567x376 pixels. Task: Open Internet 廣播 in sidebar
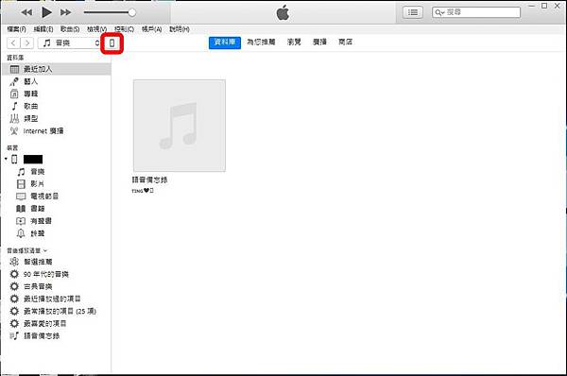click(x=43, y=131)
